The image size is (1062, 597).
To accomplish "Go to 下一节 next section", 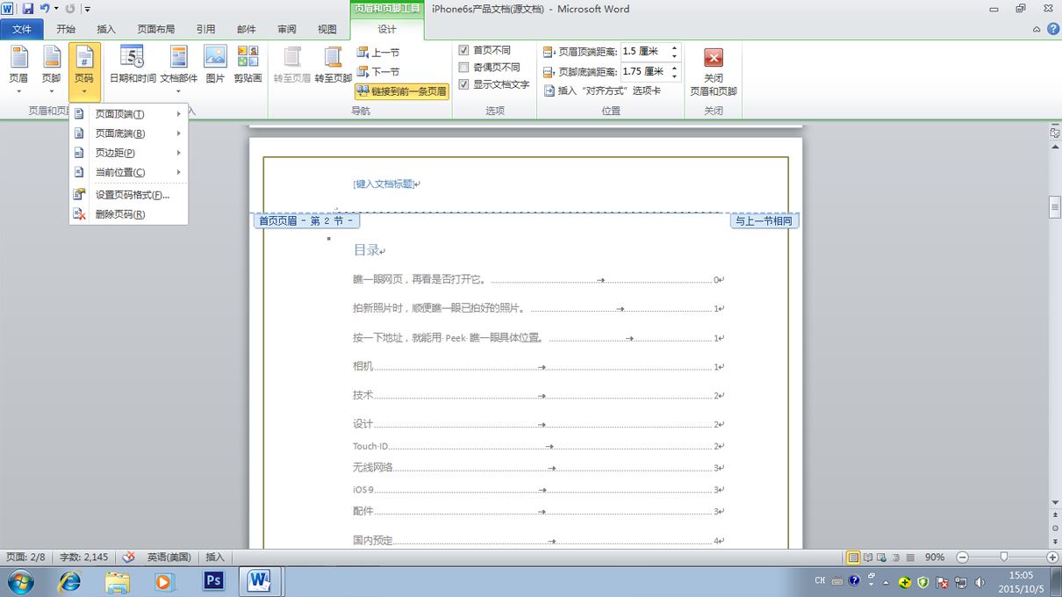I will click(378, 72).
